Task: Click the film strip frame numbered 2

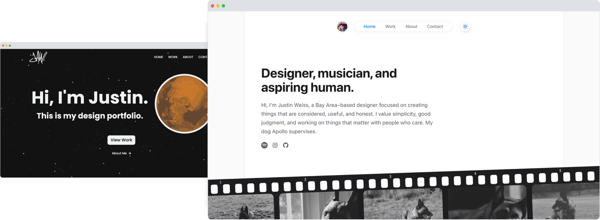Action: coord(319,205)
